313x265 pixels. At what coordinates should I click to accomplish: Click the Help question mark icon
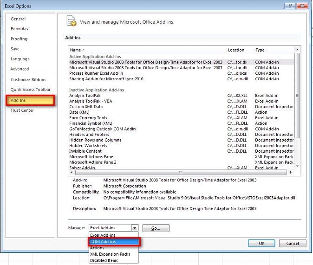click(x=290, y=5)
